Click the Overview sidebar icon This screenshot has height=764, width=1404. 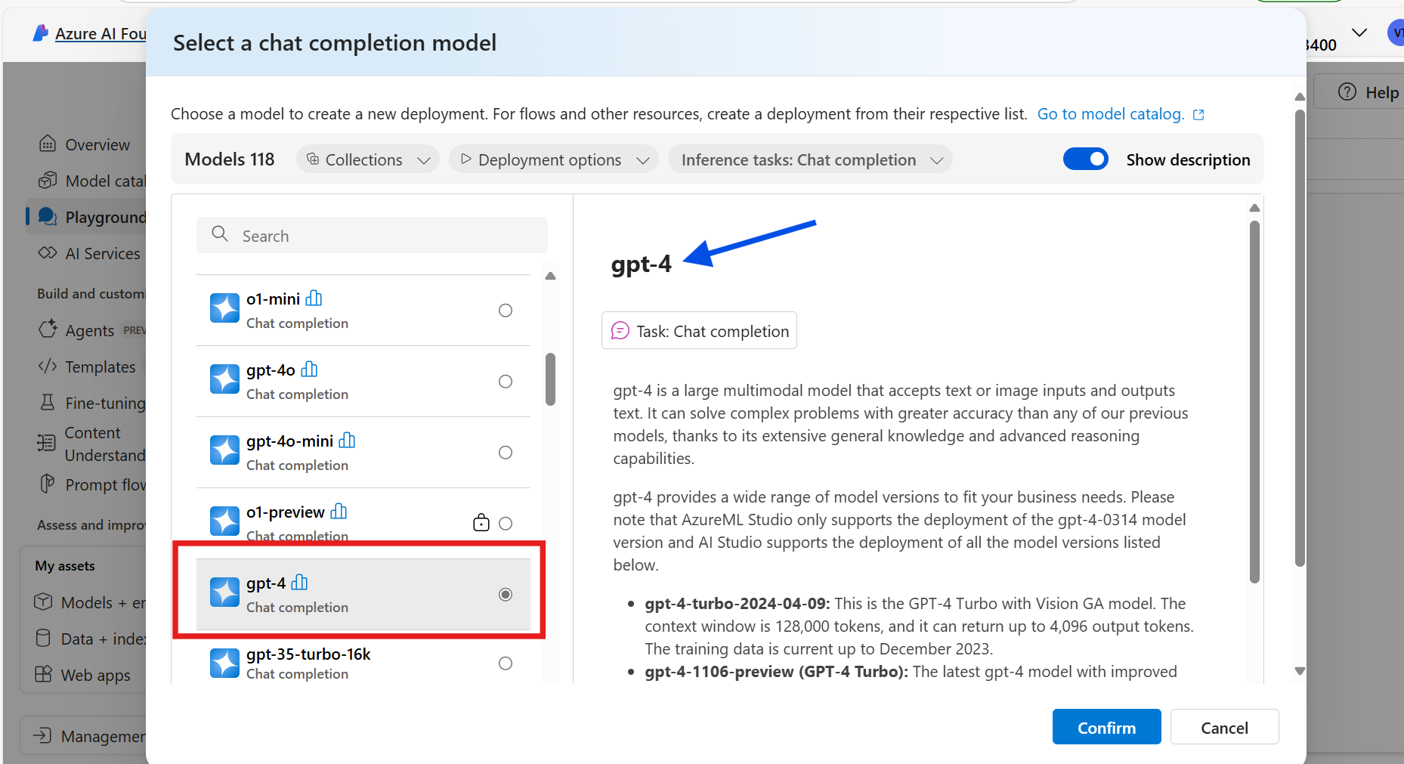click(x=48, y=144)
